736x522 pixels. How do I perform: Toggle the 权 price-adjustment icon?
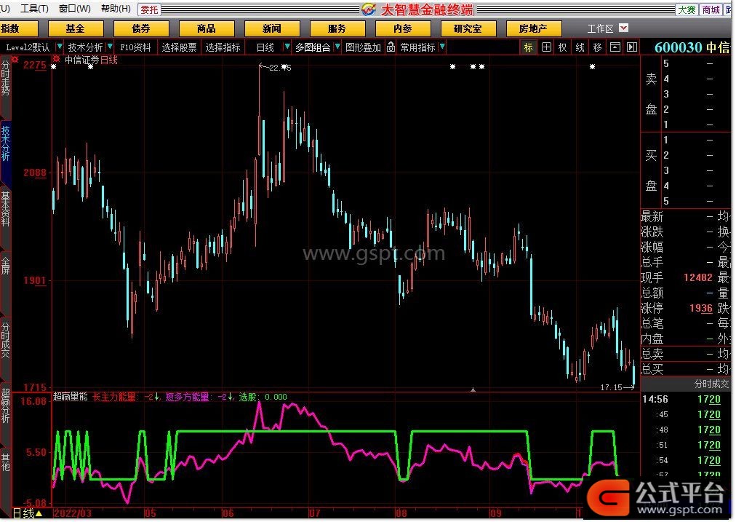(x=563, y=47)
